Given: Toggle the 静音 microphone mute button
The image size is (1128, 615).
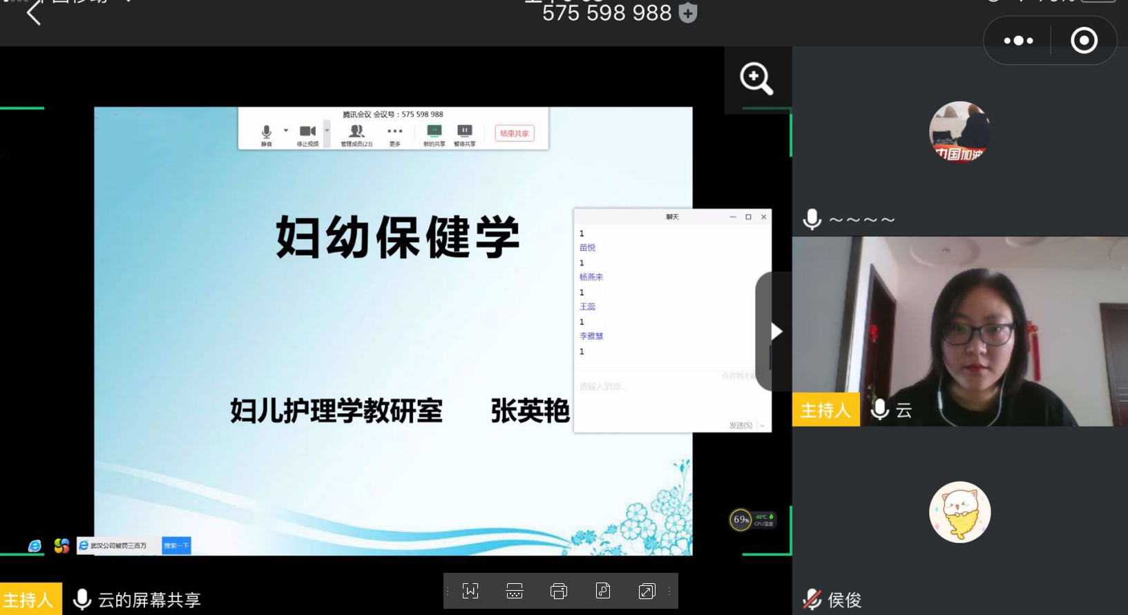Looking at the screenshot, I should [x=267, y=135].
